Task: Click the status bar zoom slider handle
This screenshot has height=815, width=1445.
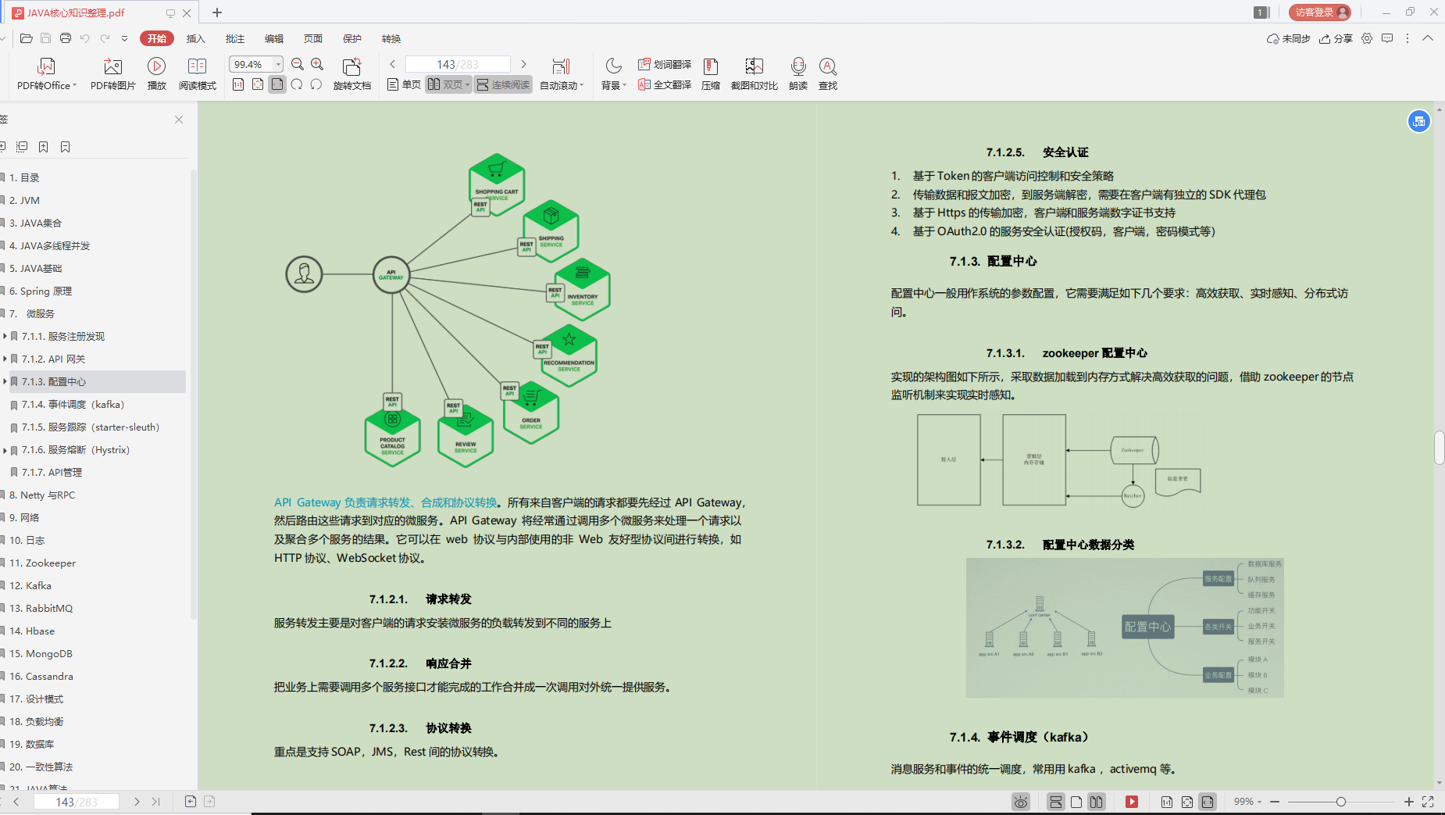Action: click(x=1341, y=802)
